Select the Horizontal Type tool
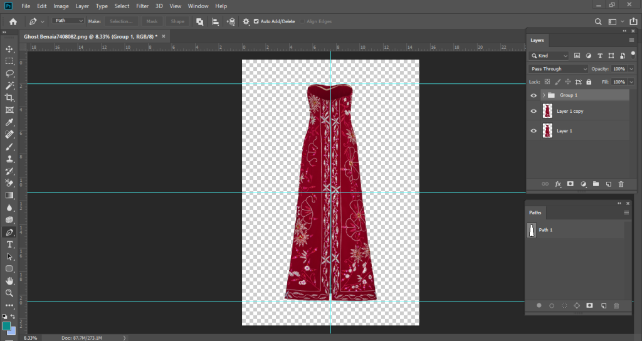Screen dimensions: 642x341 9,244
